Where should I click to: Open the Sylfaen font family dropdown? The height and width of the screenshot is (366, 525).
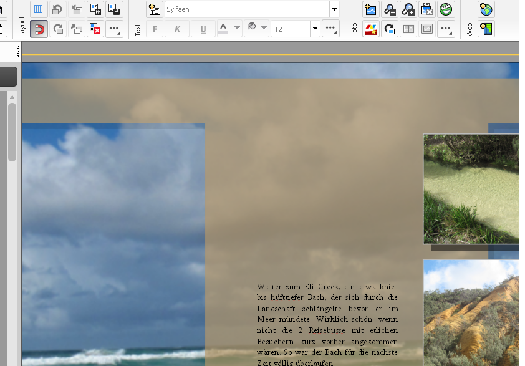[334, 9]
